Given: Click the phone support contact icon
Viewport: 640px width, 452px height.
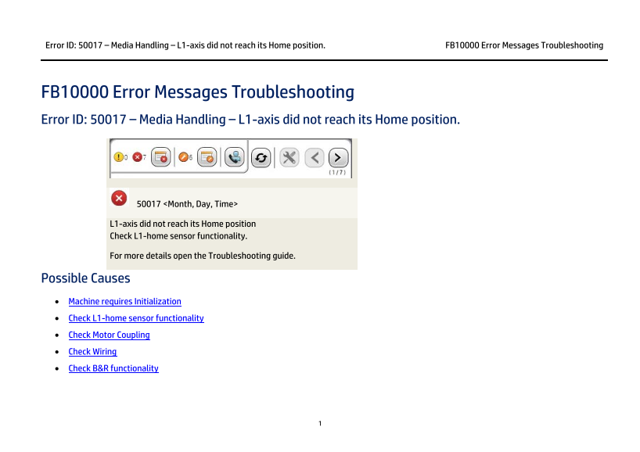Looking at the screenshot, I should pos(234,157).
